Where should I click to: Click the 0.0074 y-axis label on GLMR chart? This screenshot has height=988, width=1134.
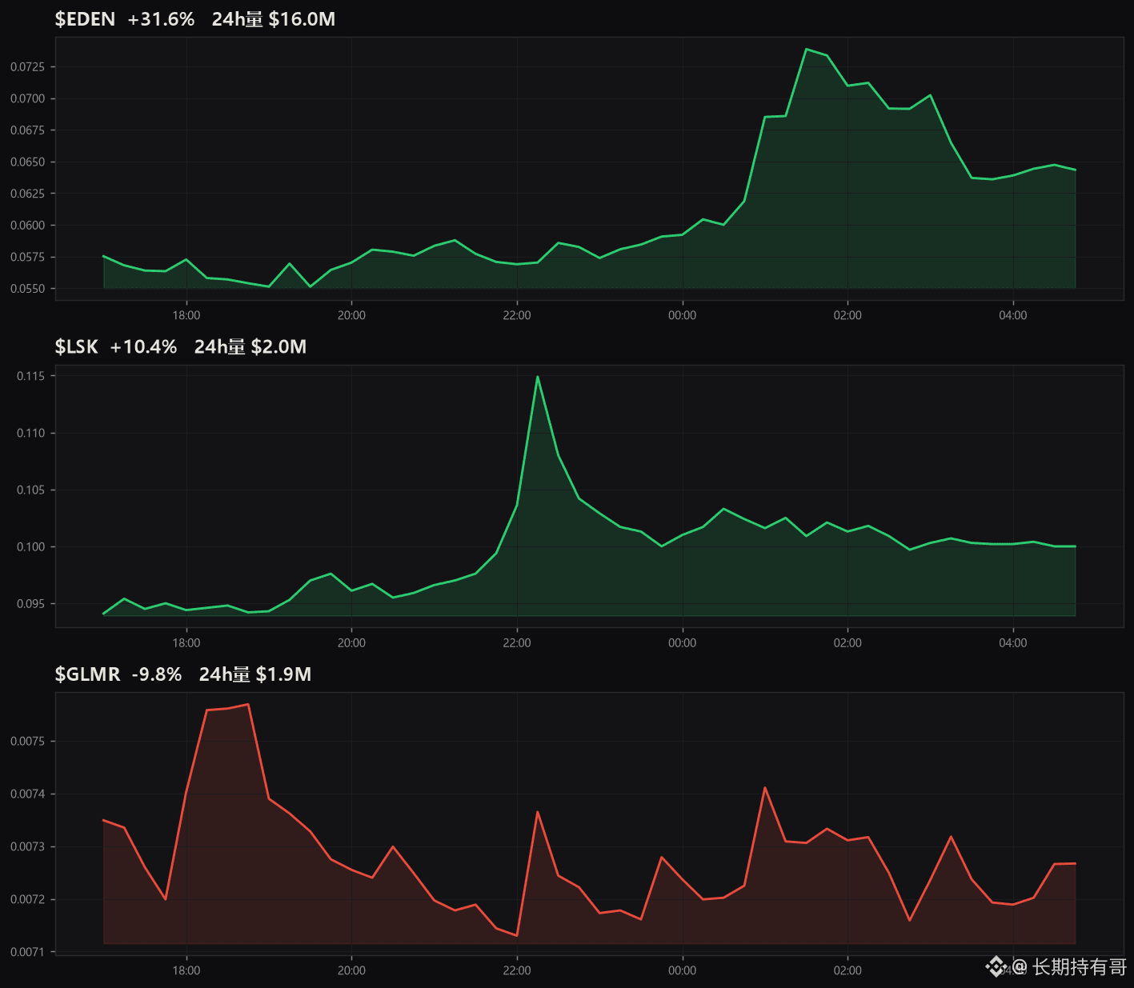[x=27, y=794]
